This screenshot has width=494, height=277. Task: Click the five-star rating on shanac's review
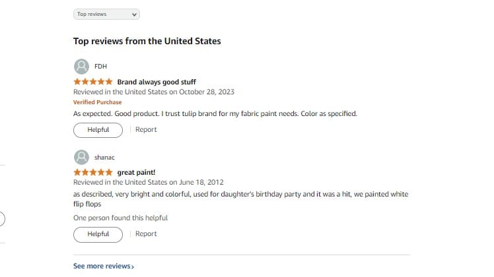[x=92, y=173]
